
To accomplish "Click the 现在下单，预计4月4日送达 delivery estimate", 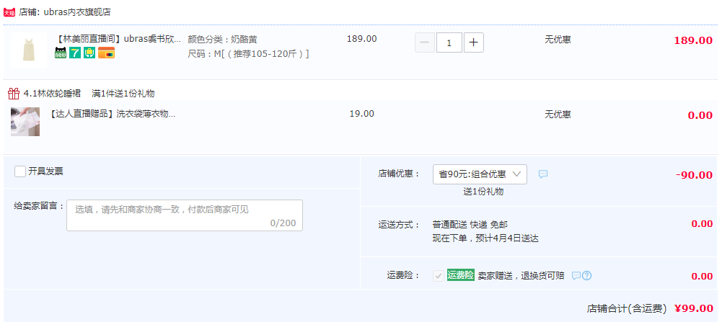I will coord(486,238).
